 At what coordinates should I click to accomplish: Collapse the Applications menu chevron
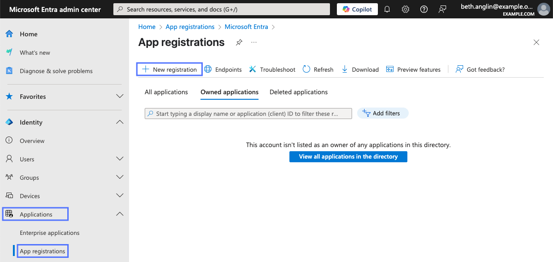tap(120, 214)
